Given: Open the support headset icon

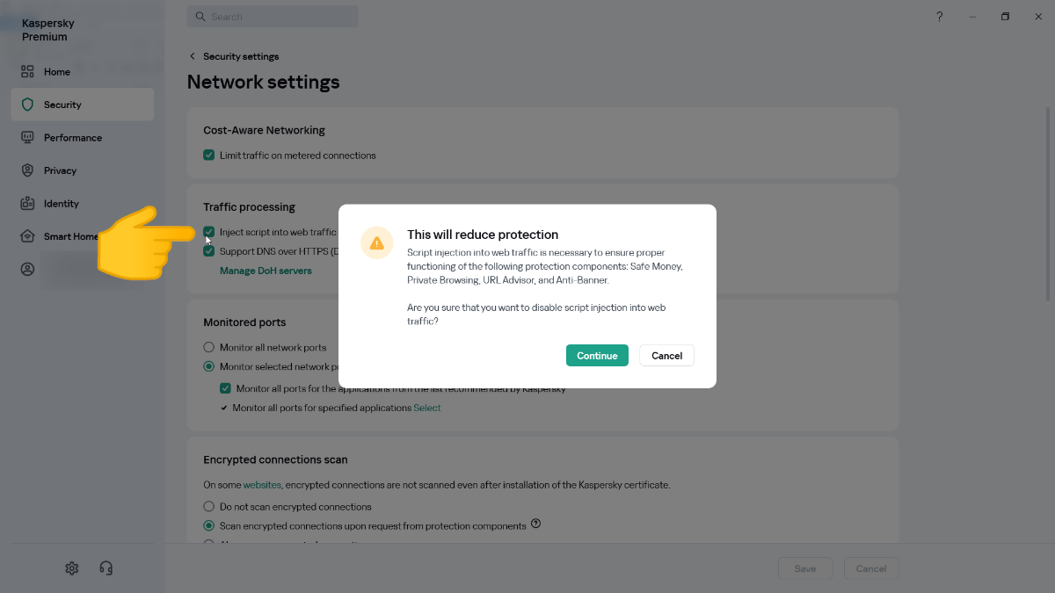Looking at the screenshot, I should tap(106, 568).
